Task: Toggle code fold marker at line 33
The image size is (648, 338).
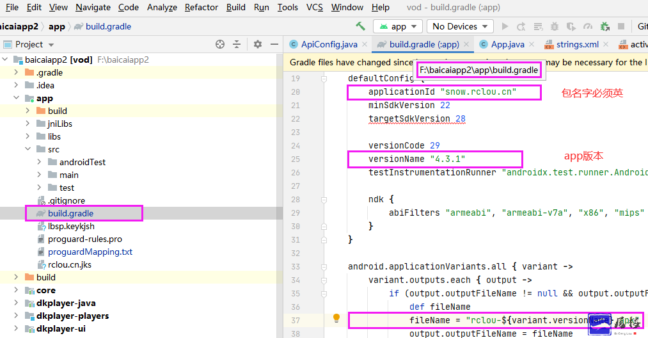Action: (324, 266)
